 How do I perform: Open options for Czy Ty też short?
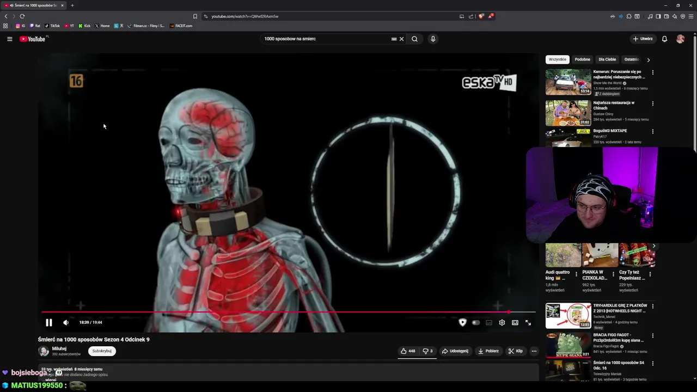(x=650, y=274)
